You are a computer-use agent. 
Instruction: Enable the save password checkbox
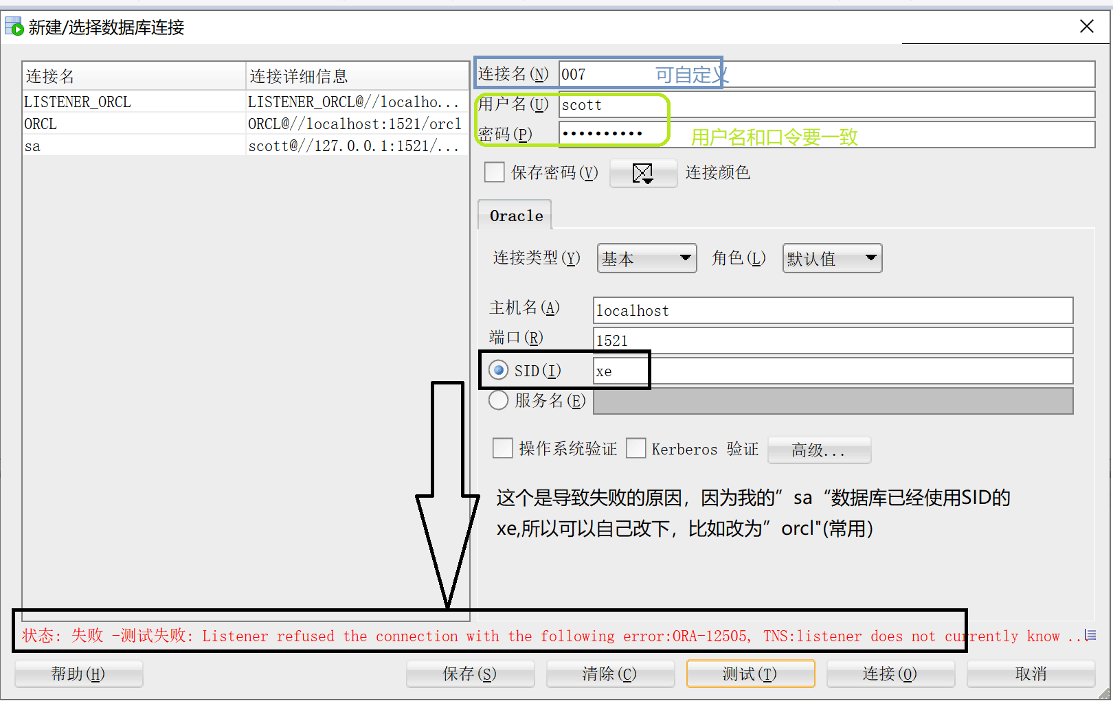click(494, 172)
